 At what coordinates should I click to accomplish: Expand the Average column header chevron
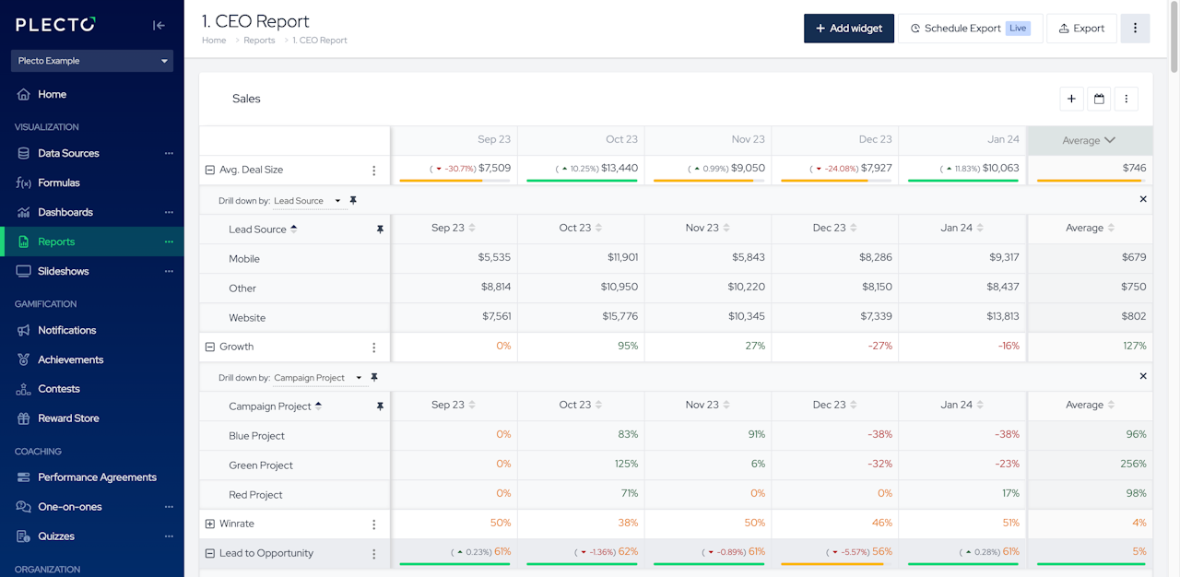coord(1110,140)
